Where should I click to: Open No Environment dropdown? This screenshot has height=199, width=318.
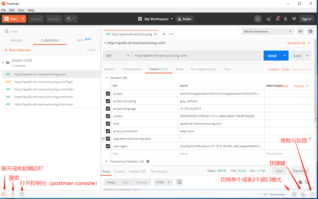268,31
